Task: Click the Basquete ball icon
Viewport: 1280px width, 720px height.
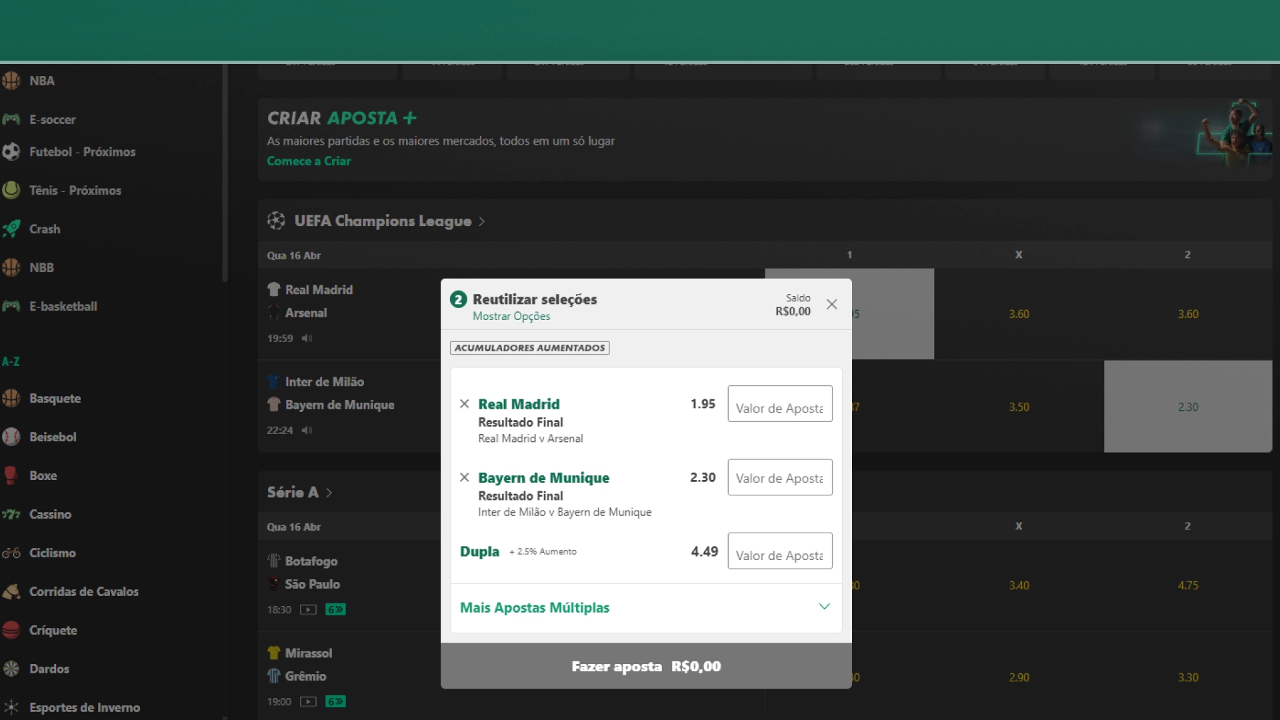Action: tap(11, 398)
